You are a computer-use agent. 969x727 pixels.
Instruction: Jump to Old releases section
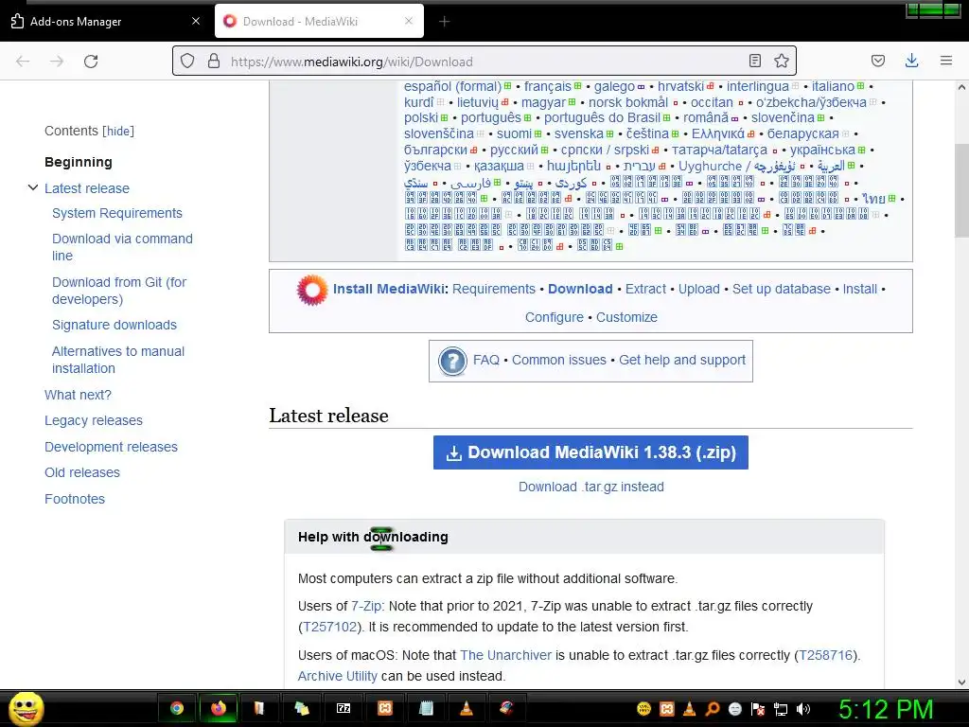point(82,473)
